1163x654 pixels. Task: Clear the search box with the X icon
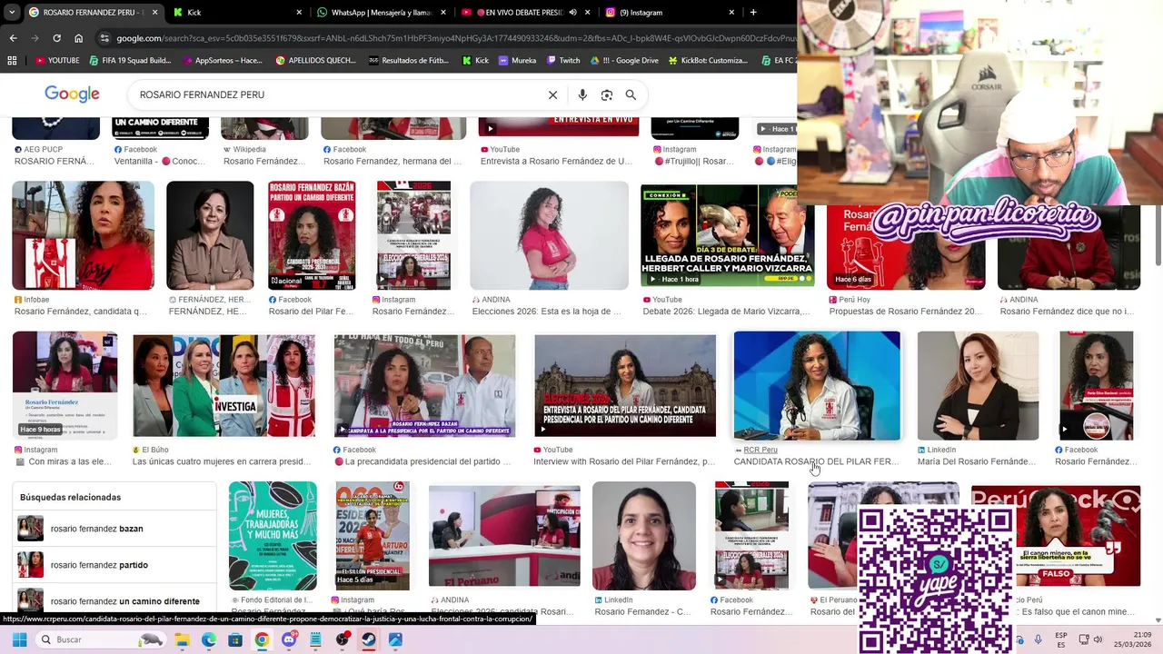coord(552,94)
